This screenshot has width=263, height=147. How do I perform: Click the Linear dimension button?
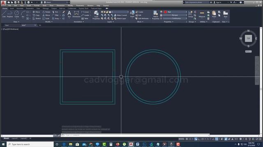coord(85,12)
